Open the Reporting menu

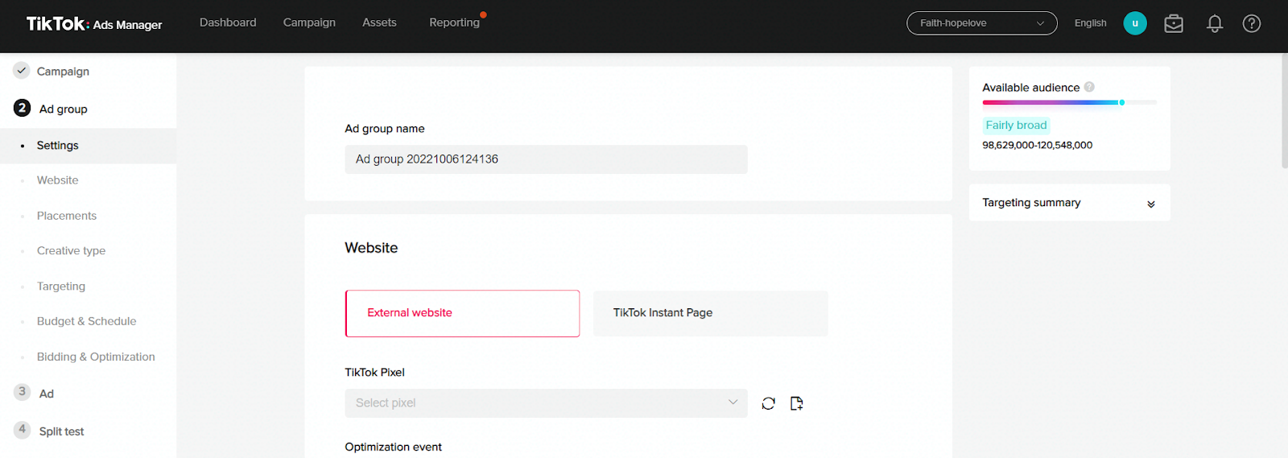tap(454, 23)
